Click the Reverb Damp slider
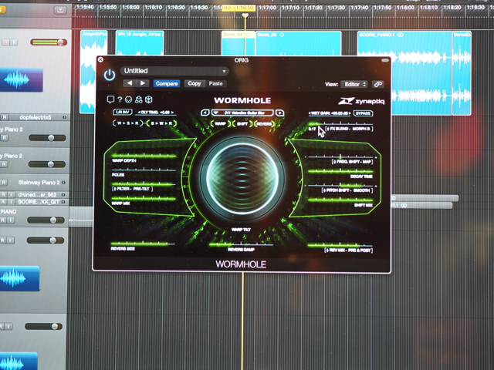 [x=241, y=244]
